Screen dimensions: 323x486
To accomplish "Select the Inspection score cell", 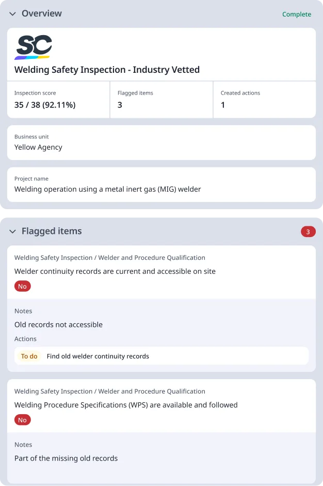I will coord(58,100).
